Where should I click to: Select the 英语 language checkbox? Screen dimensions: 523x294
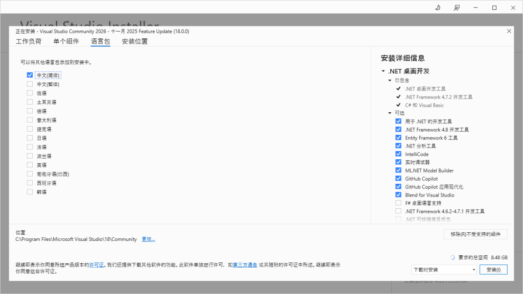click(30, 165)
